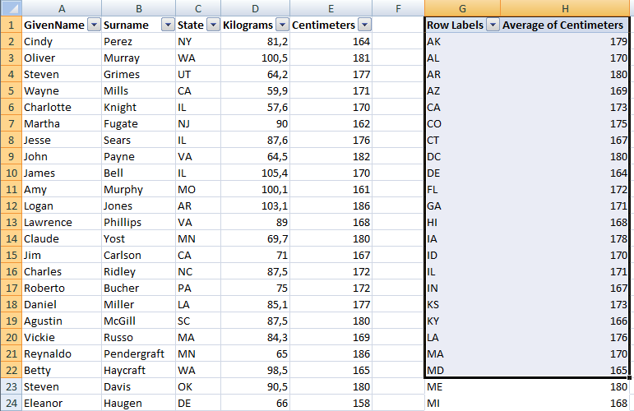Click the surname cell Murray
The image size is (634, 411).
139,58
